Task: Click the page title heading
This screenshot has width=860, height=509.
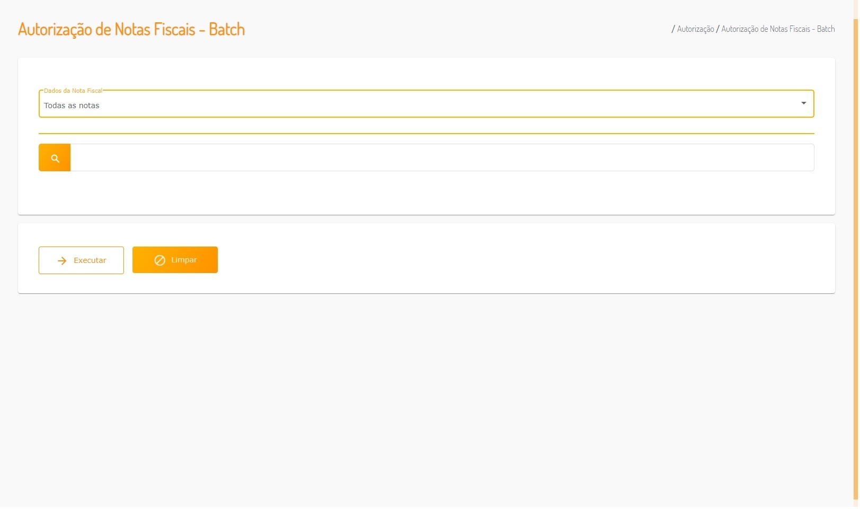Action: pos(131,29)
